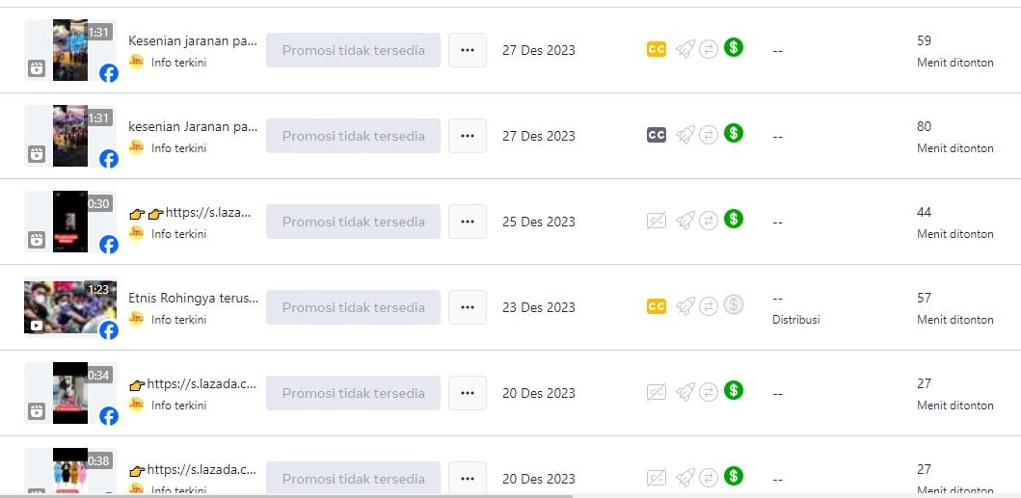1021x498 pixels.
Task: Click gray CC icon on second Jaranan video
Action: coord(657,136)
